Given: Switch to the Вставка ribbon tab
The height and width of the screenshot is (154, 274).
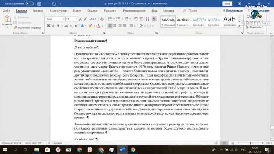Looking at the screenshot, I should coord(38,11).
